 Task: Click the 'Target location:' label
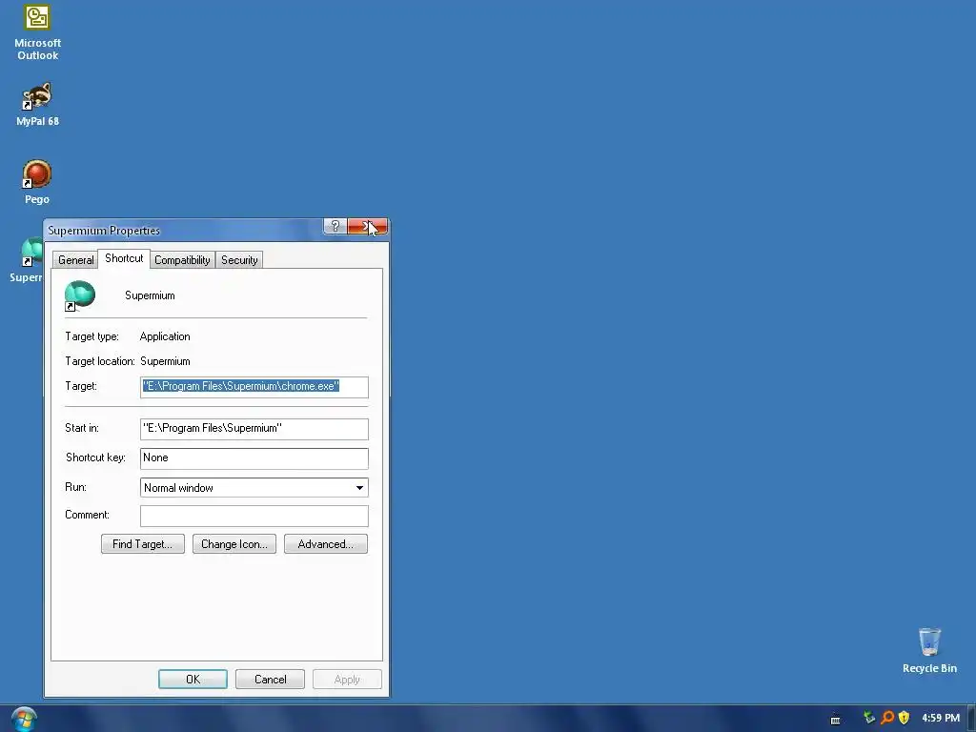99,361
